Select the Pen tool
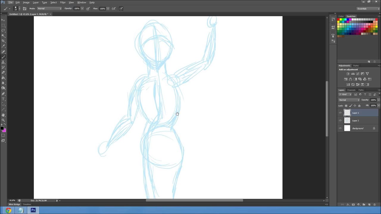This screenshot has width=381, height=214. point(3,94)
